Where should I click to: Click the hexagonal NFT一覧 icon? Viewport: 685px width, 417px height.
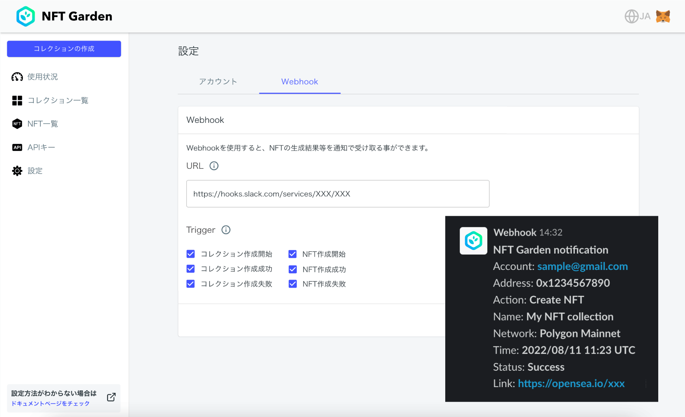click(x=17, y=124)
